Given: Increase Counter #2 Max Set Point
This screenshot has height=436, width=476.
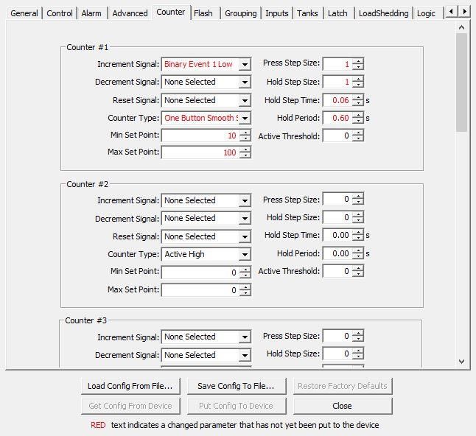Looking at the screenshot, I should 245,287.
